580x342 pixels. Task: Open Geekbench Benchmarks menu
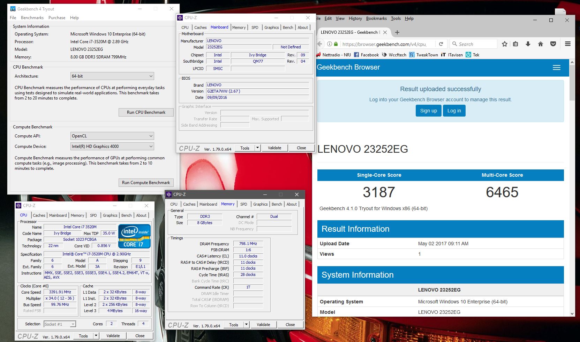[32, 18]
